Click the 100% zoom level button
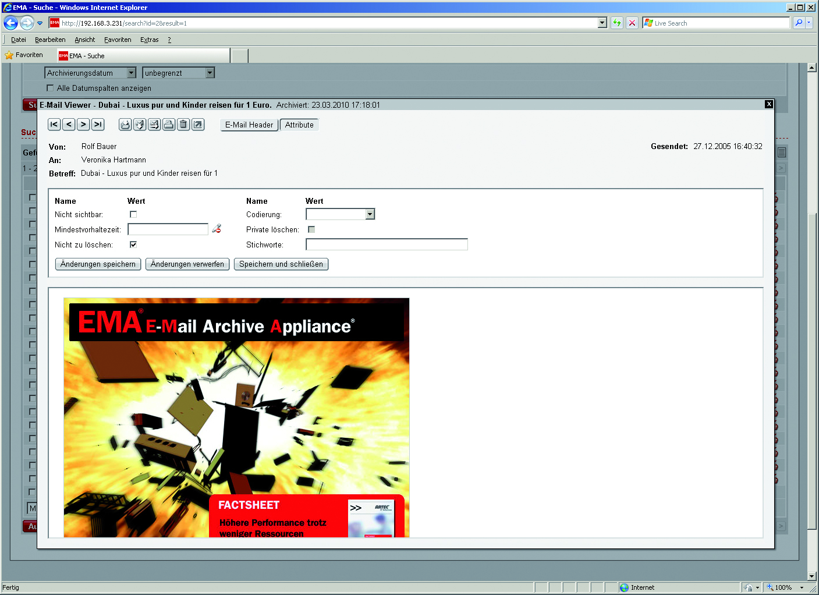The height and width of the screenshot is (595, 819). pyautogui.click(x=779, y=588)
